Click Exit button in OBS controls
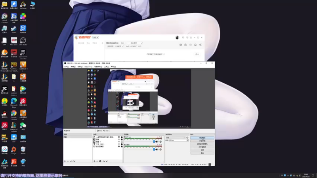Screen dimensions: 317x178 click(202, 153)
